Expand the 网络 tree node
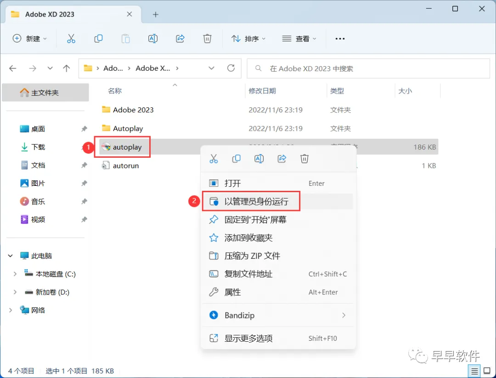 (11, 310)
